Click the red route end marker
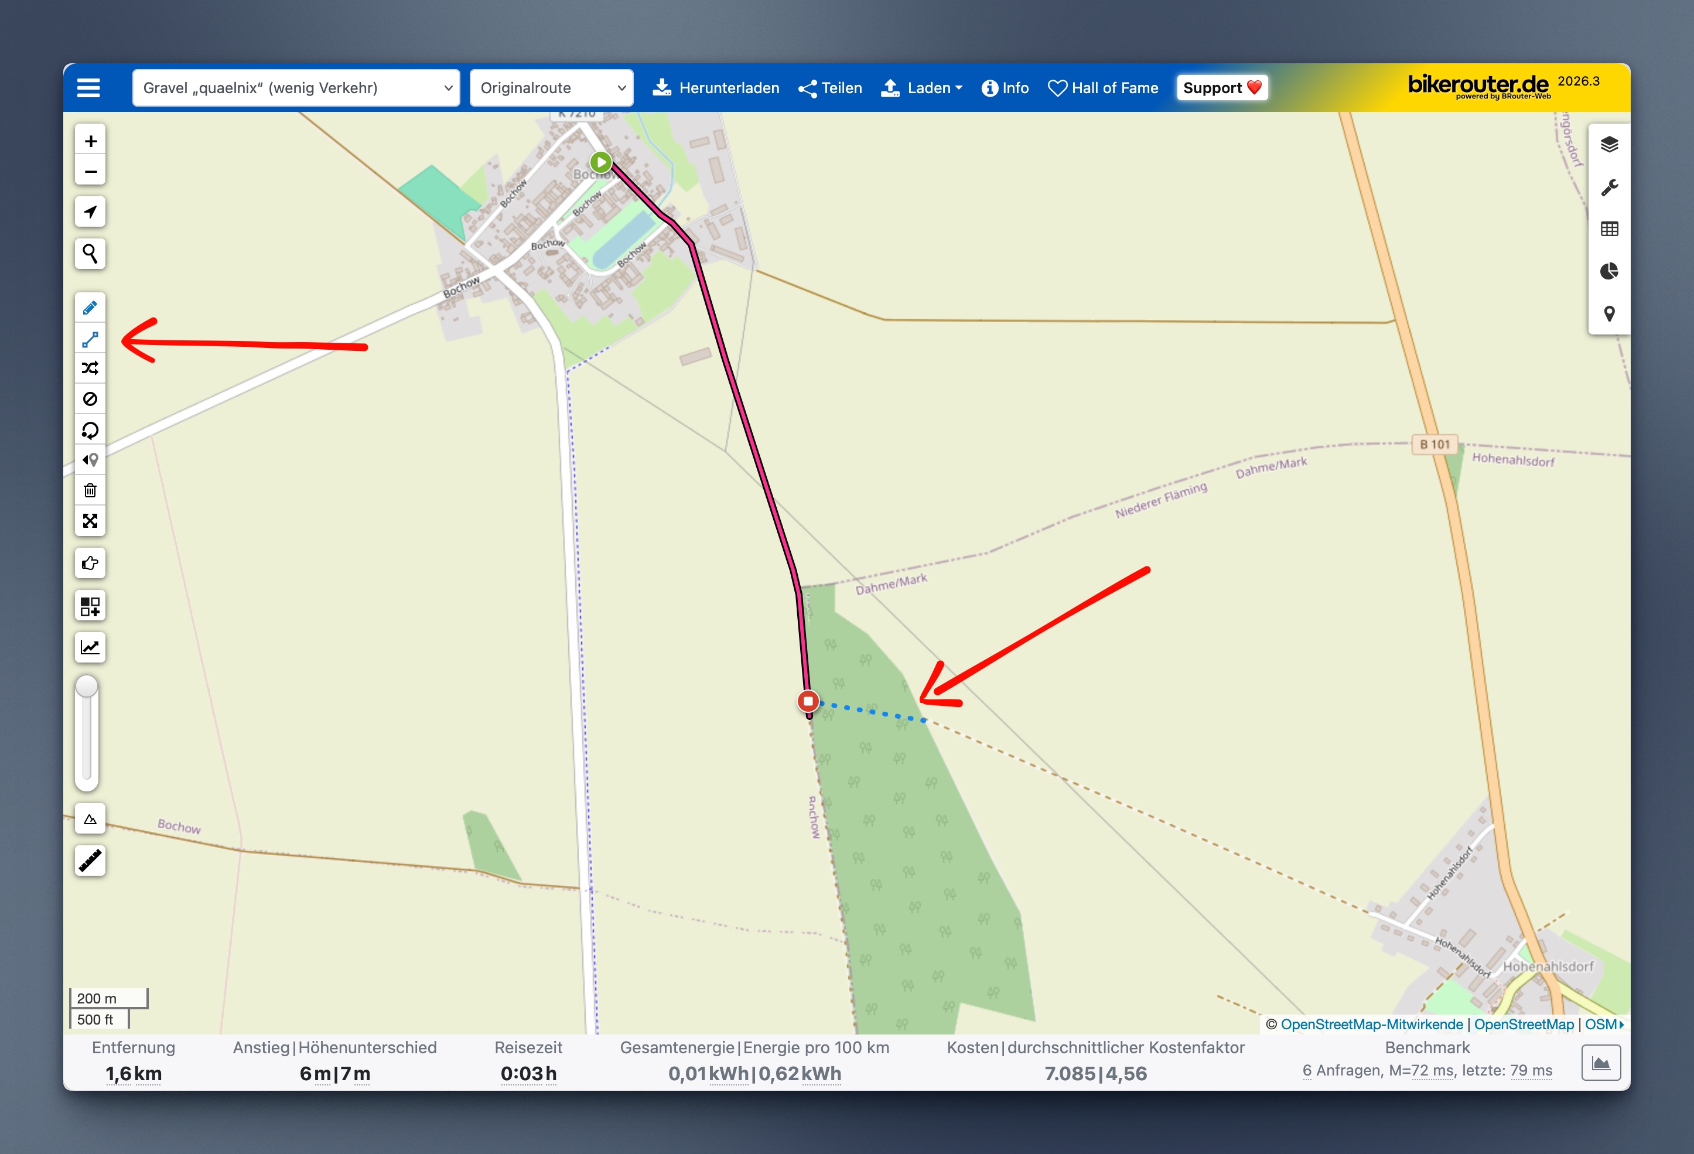Image resolution: width=1694 pixels, height=1154 pixels. coord(808,701)
